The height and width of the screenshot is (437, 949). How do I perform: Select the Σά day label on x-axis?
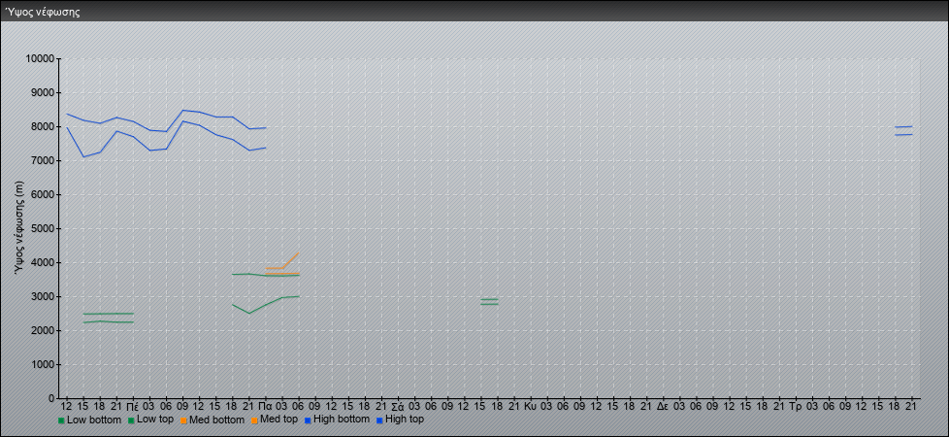pyautogui.click(x=398, y=405)
